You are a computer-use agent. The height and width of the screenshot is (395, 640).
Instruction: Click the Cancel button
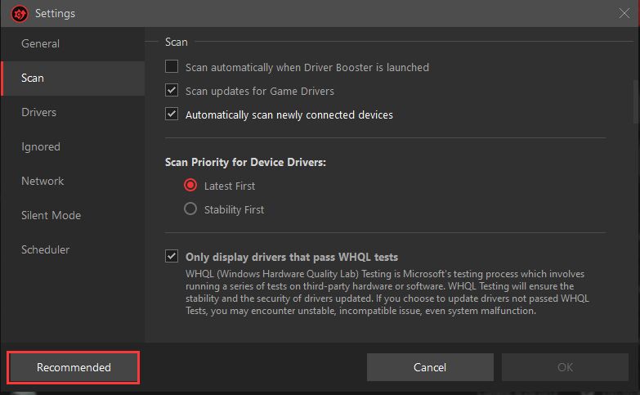(x=430, y=367)
